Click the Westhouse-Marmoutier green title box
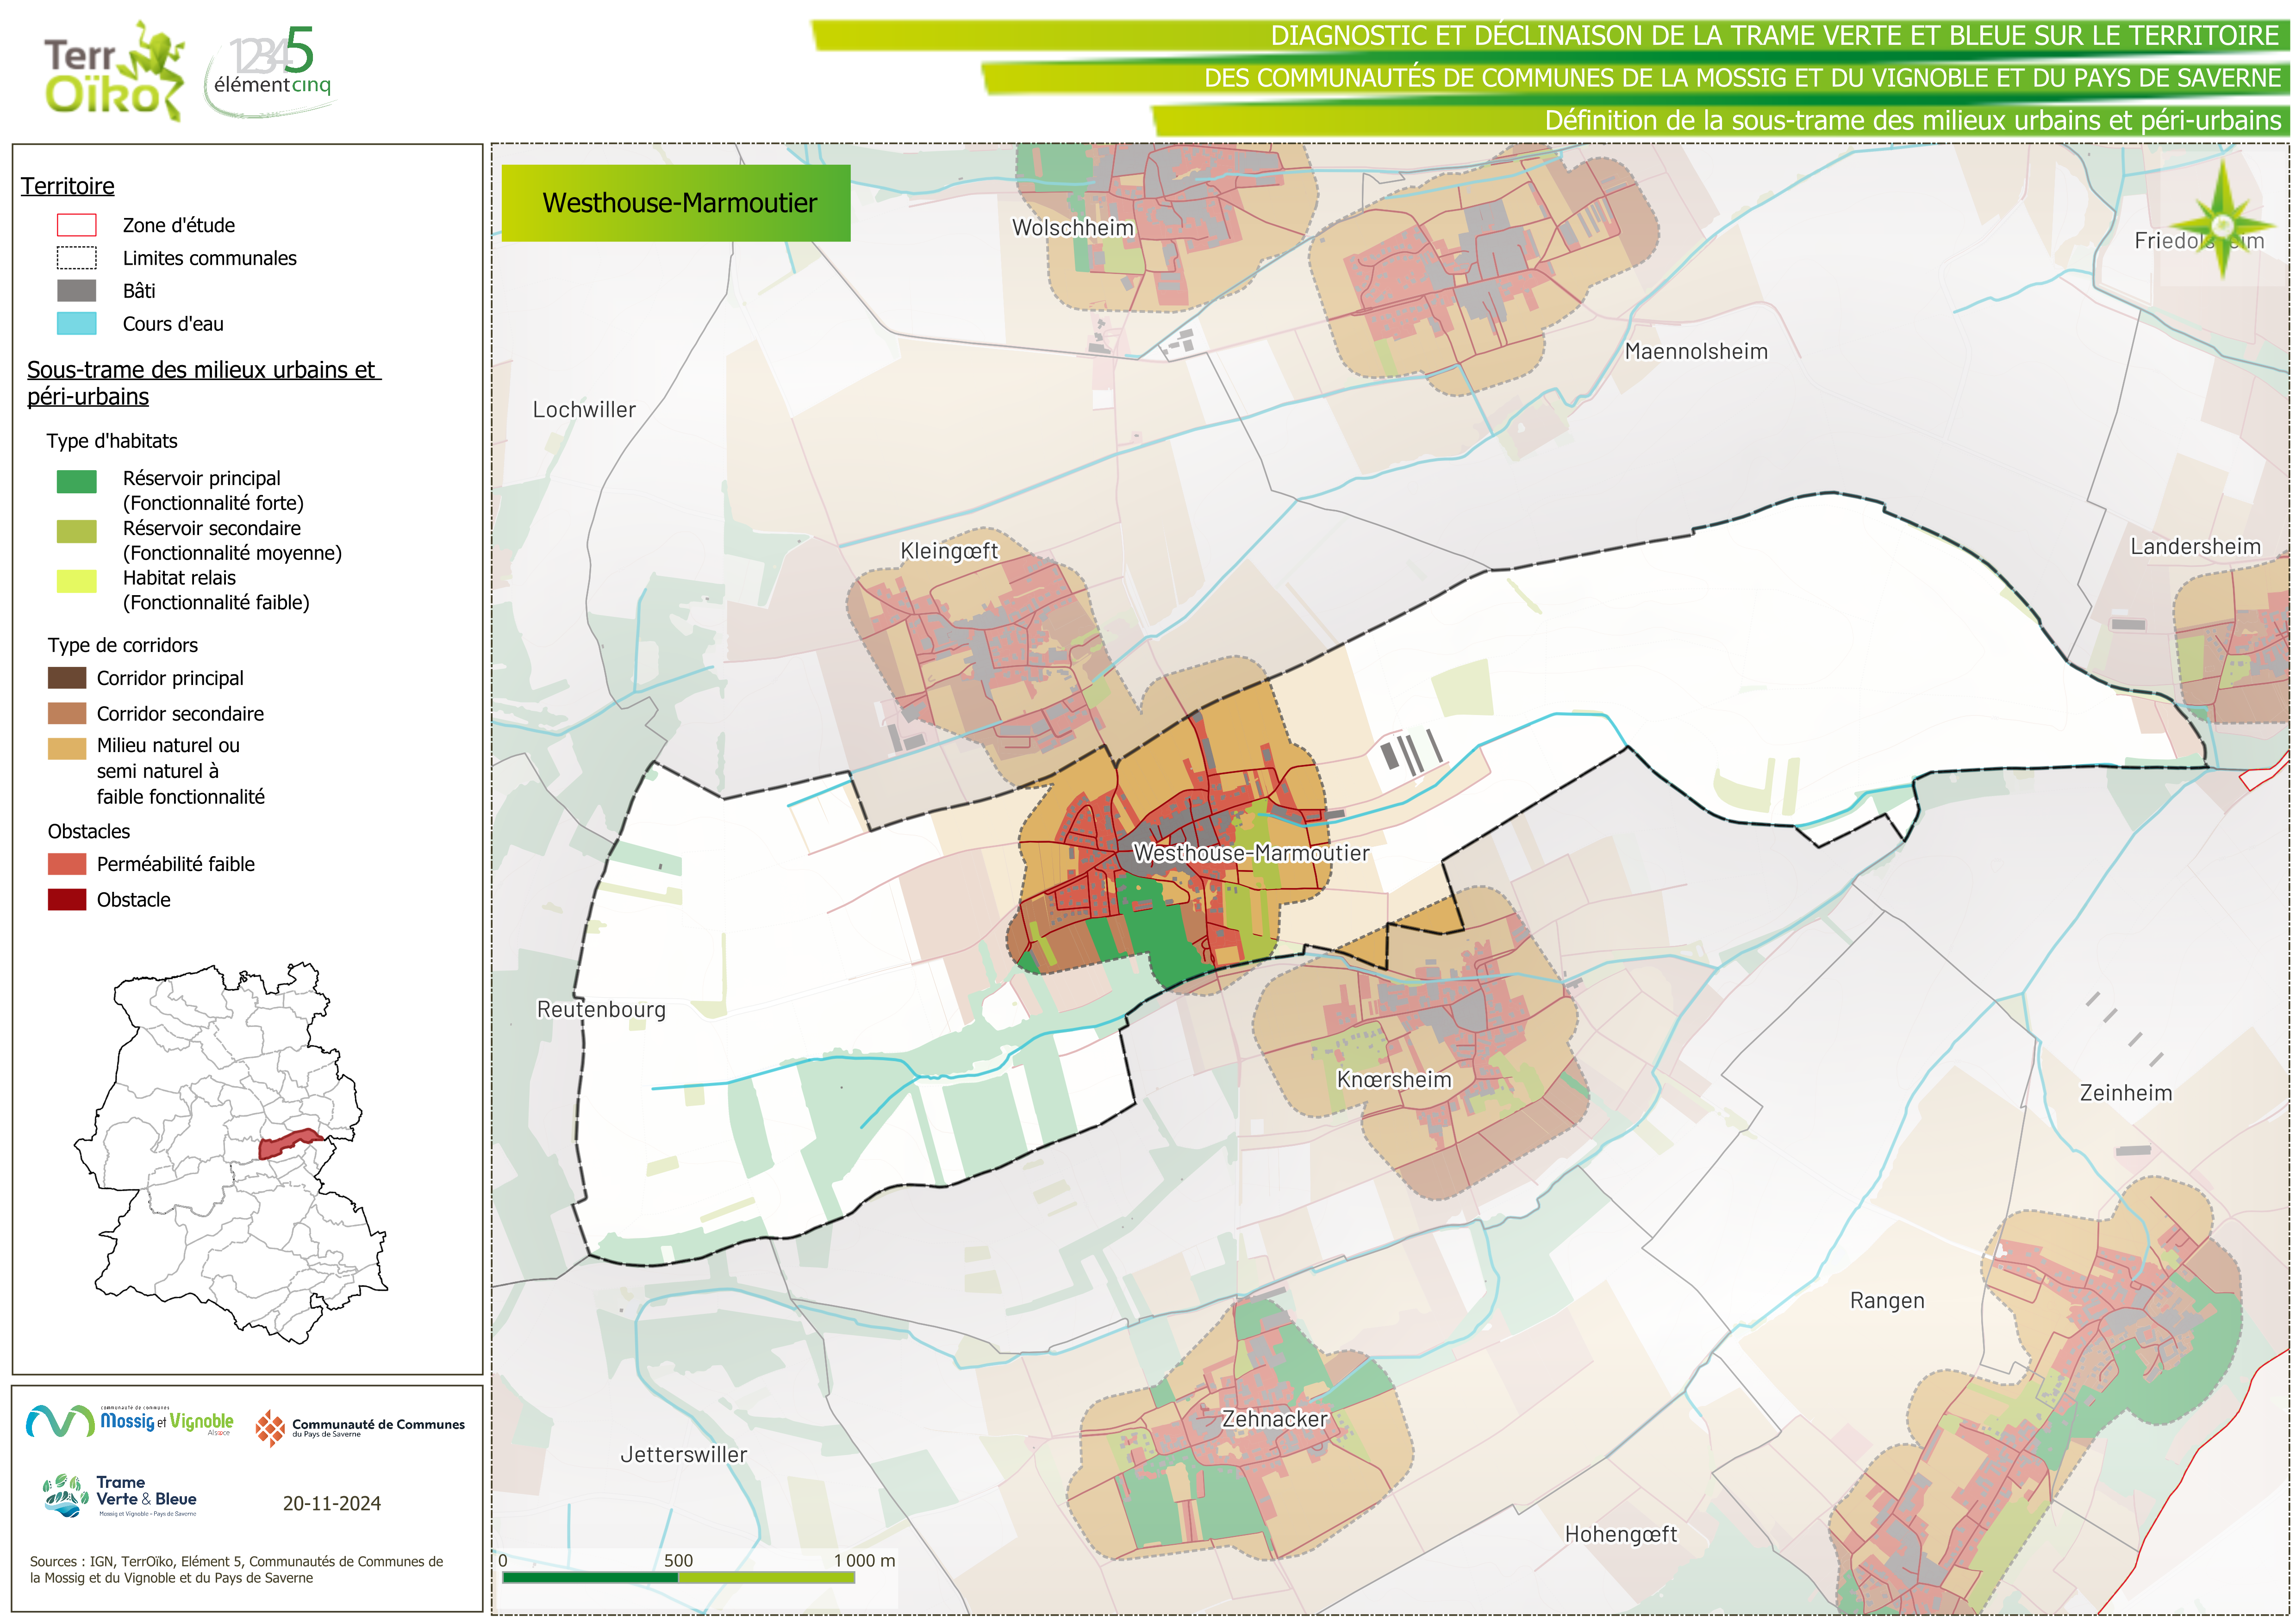 (x=676, y=203)
